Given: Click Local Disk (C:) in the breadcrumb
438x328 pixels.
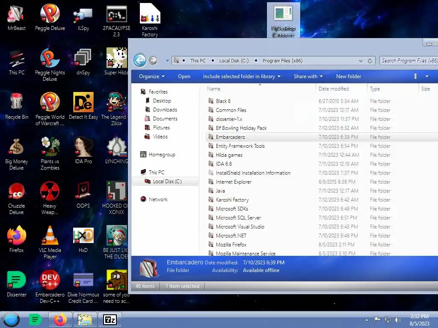Looking at the screenshot, I should click(x=234, y=61).
